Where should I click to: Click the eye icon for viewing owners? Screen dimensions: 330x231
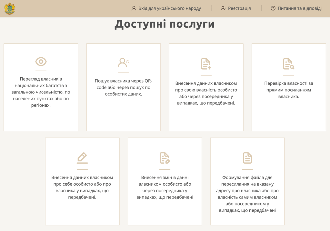point(41,62)
